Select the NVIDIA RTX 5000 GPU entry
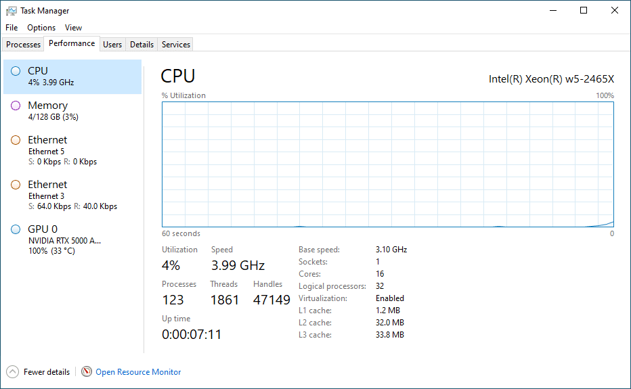This screenshot has height=389, width=631. (72, 239)
